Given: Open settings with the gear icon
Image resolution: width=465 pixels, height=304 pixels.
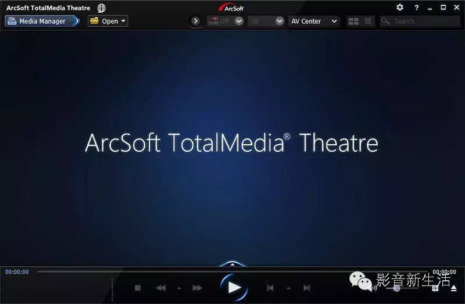Looking at the screenshot, I should click(x=400, y=8).
